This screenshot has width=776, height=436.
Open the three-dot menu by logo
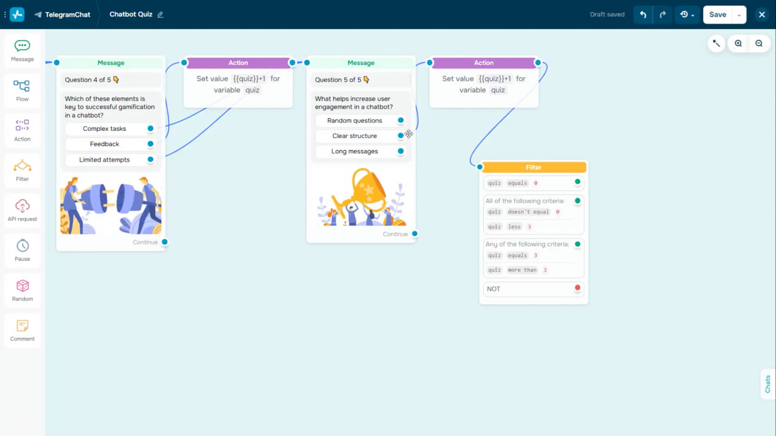point(5,15)
